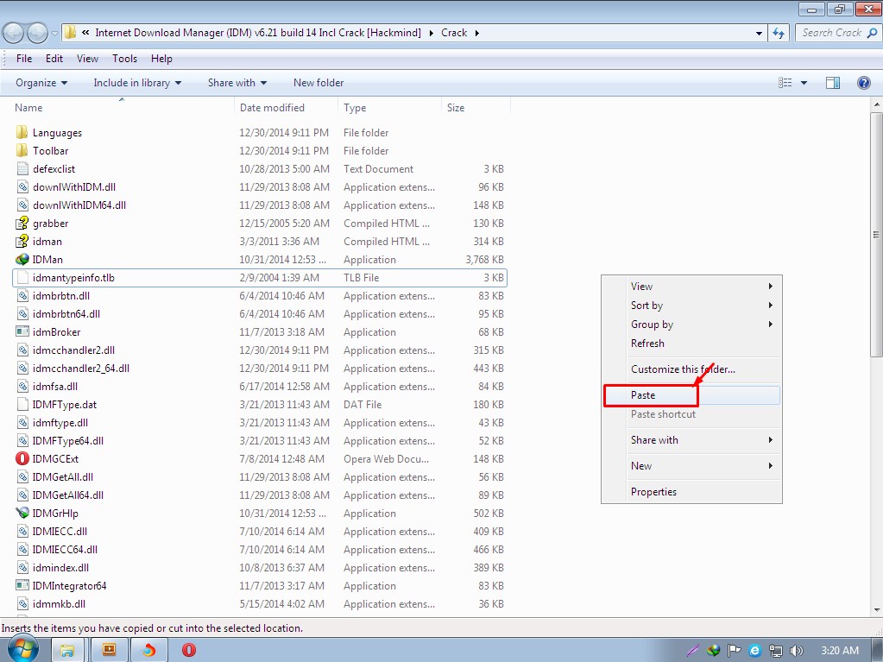Image resolution: width=883 pixels, height=662 pixels.
Task: Click the search magnifier icon
Action: [872, 33]
